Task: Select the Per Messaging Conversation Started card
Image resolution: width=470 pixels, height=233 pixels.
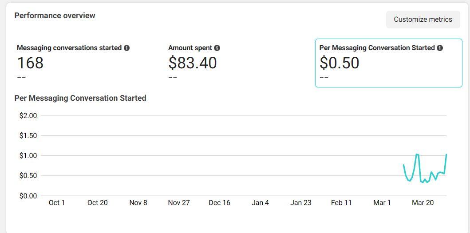Action: click(x=388, y=63)
